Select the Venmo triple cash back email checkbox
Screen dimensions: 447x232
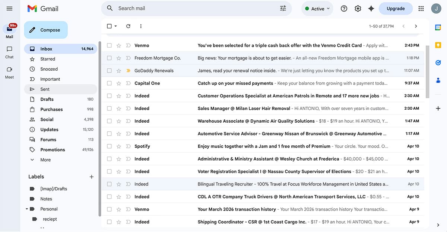coord(109,45)
